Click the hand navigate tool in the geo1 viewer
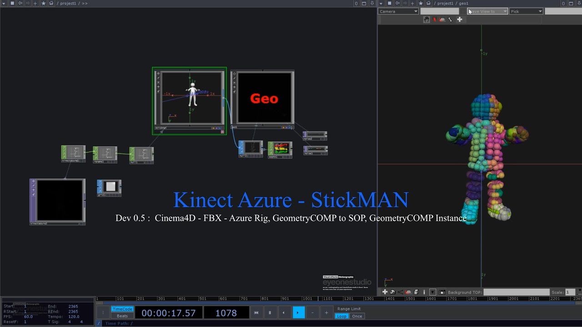 click(x=426, y=20)
